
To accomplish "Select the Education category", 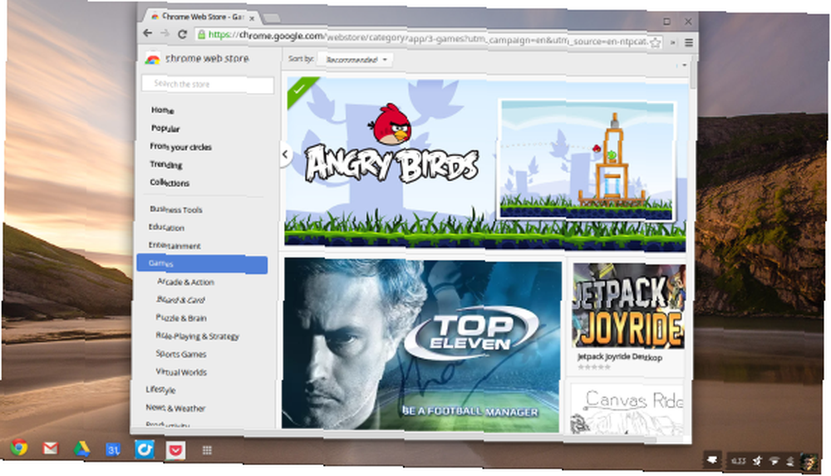I will 166,227.
